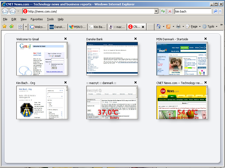Open Favorites Center star icon
The width and height of the screenshot is (225, 168).
point(5,26)
